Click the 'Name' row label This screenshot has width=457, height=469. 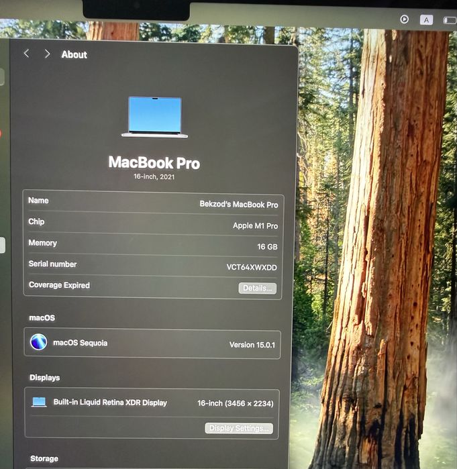(x=38, y=201)
